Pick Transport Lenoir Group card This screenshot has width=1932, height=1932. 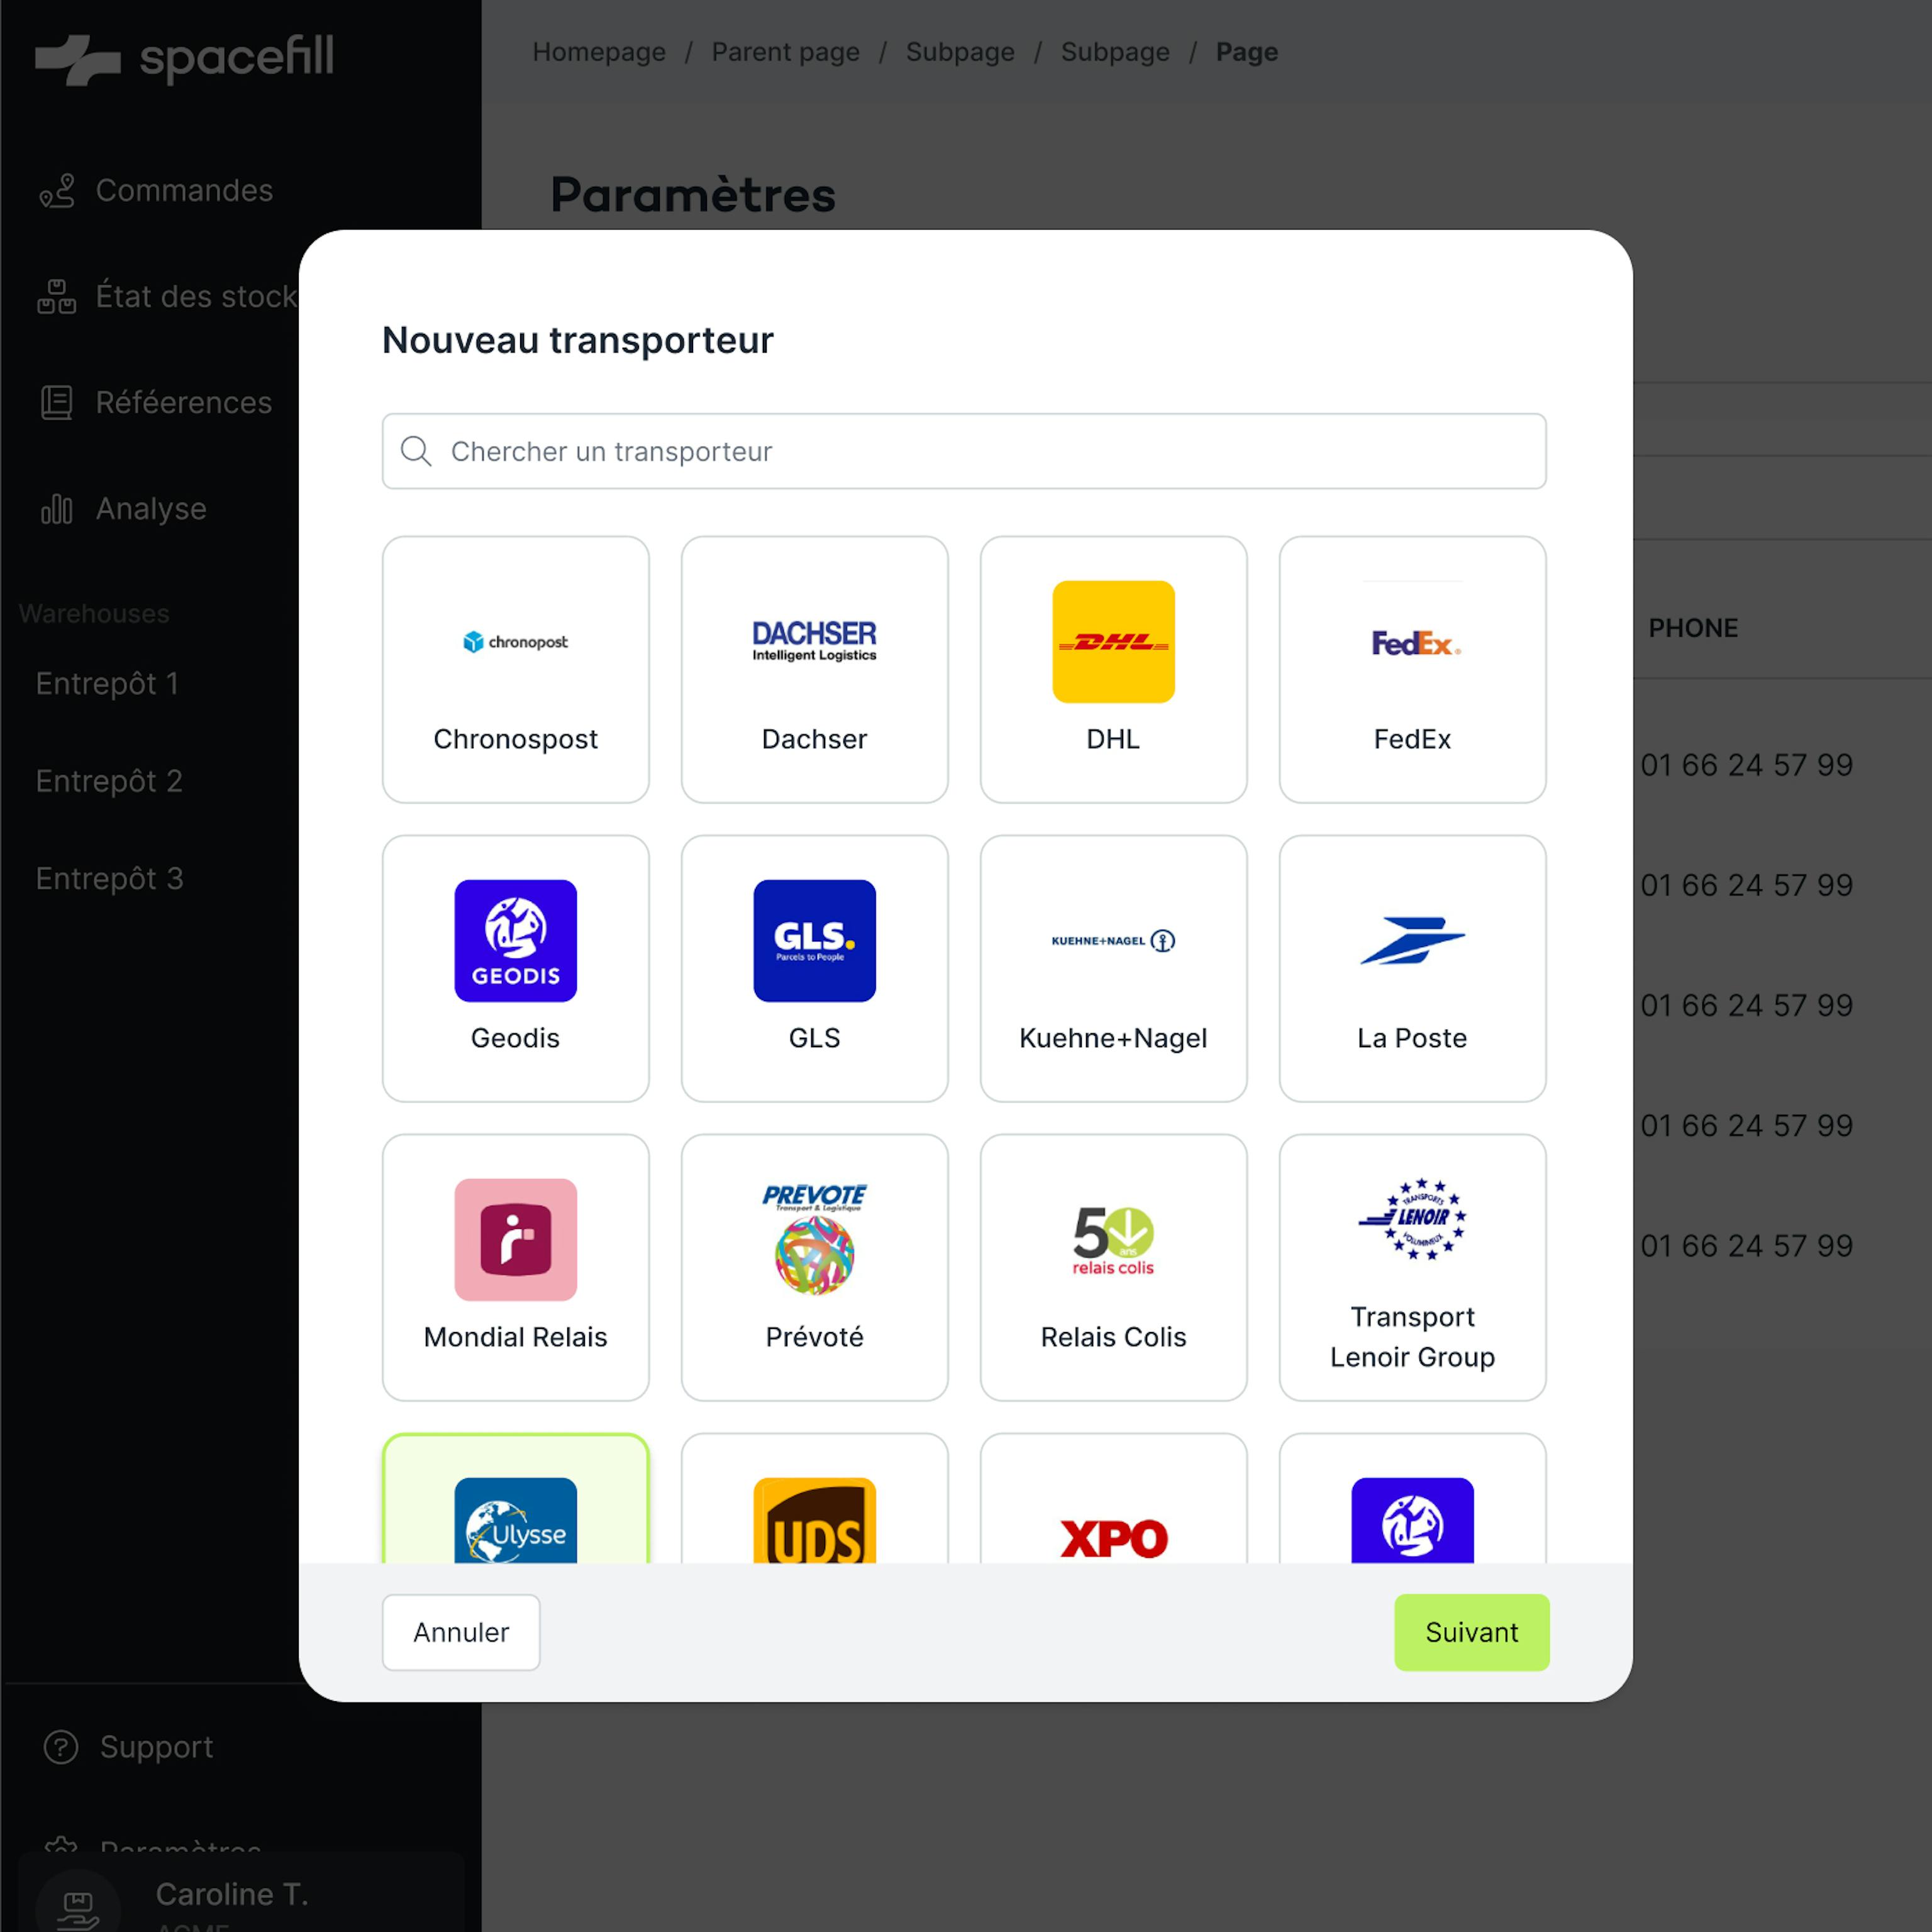(1411, 1267)
